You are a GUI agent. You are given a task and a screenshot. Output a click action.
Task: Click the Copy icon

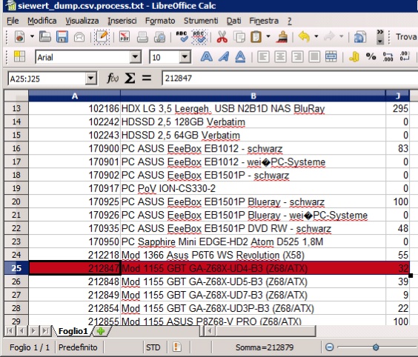pos(239,37)
